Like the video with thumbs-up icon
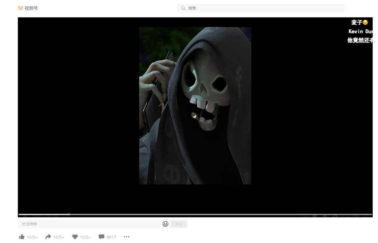Viewport: 378px width, 243px height. [x=22, y=237]
